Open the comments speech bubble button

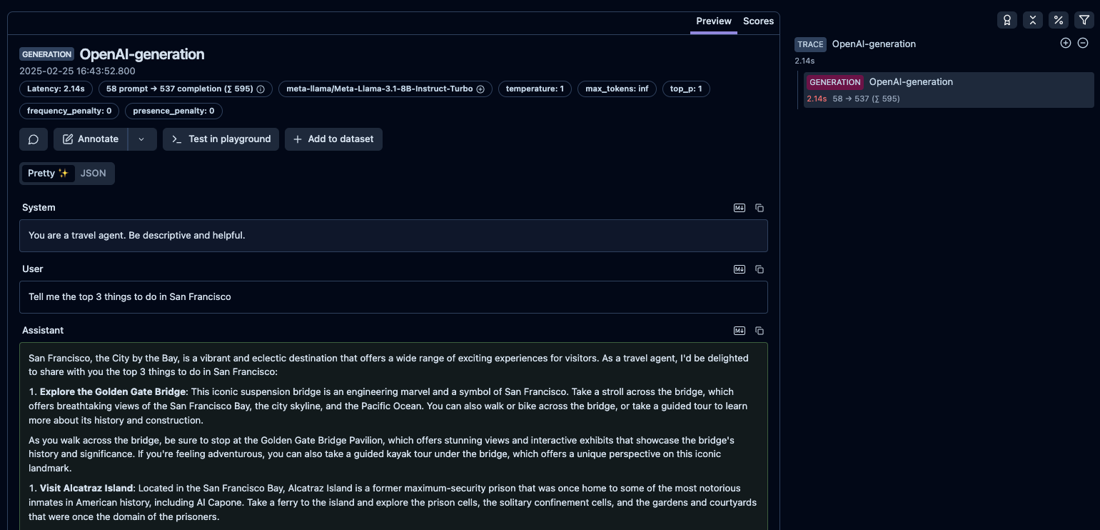click(x=34, y=139)
